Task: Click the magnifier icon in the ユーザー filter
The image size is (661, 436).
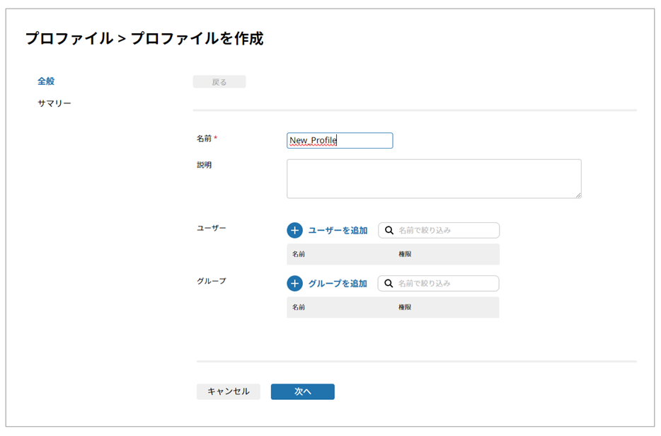Action: (x=389, y=231)
